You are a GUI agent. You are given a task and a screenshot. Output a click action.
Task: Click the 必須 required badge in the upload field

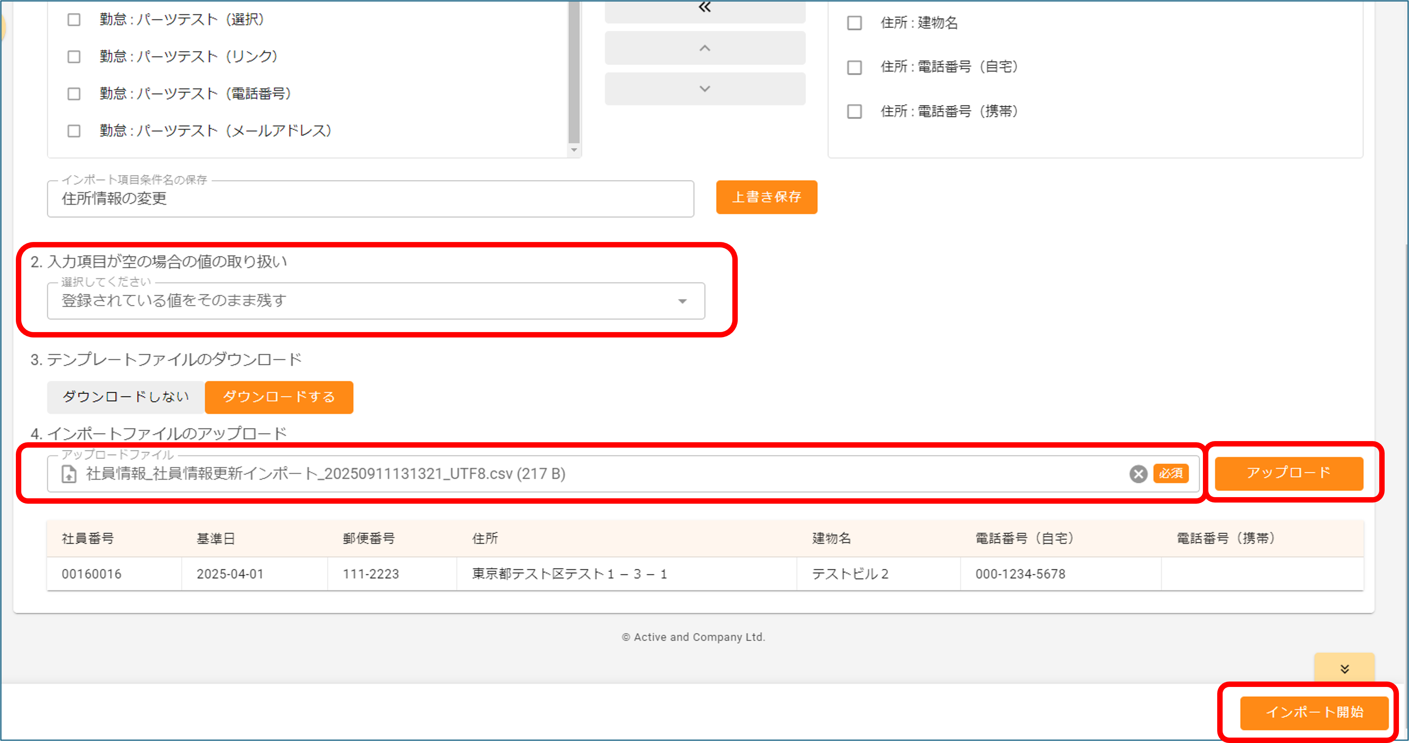[x=1172, y=474]
